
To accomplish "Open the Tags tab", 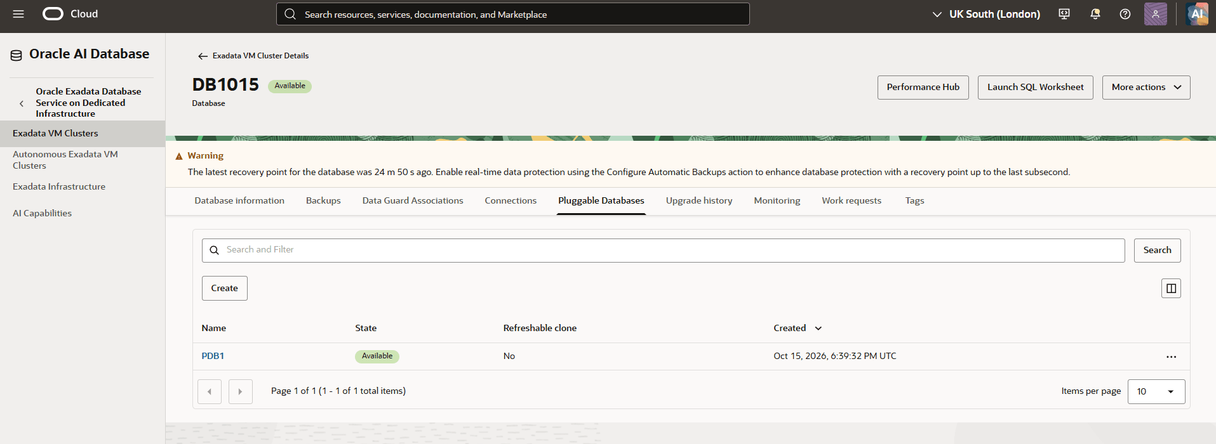I will [914, 200].
